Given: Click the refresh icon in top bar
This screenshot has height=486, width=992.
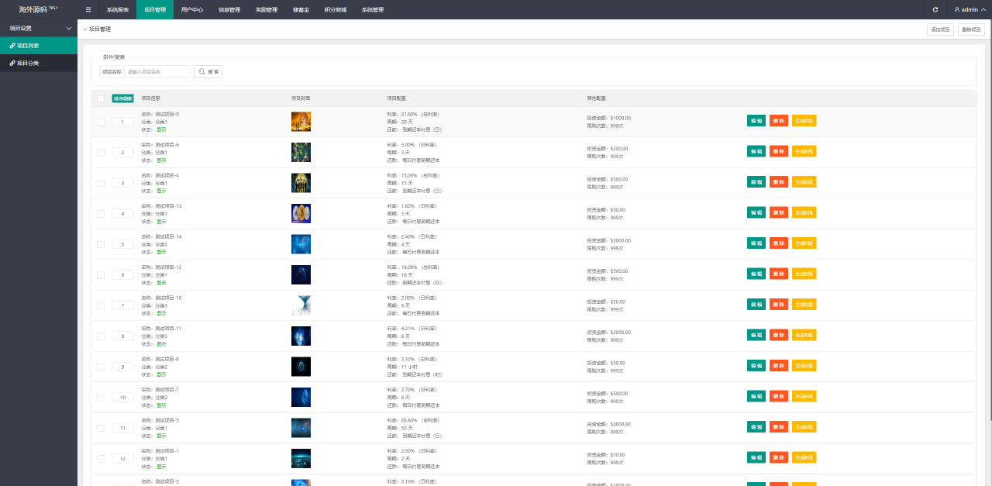Looking at the screenshot, I should [x=935, y=9].
